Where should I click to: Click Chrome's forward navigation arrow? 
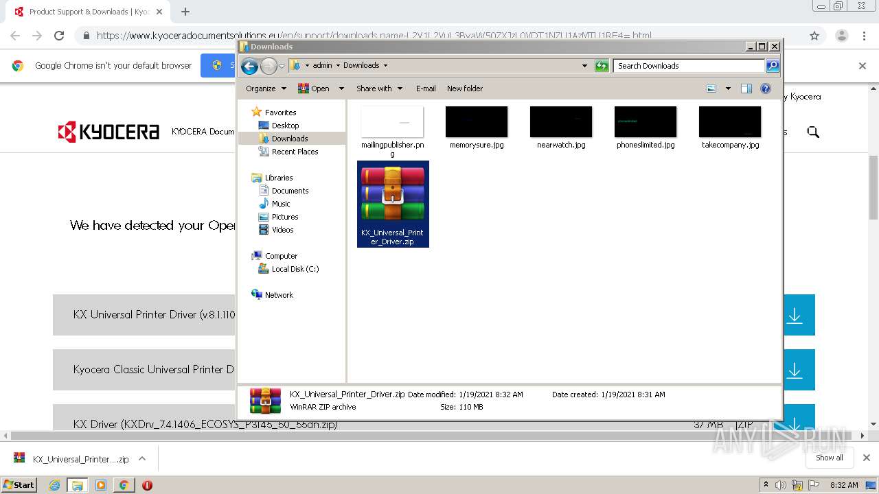[x=37, y=36]
